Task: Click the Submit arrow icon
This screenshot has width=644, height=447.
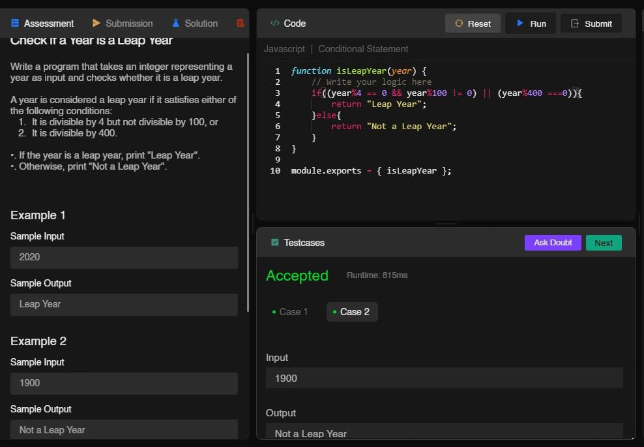Action: (x=575, y=23)
